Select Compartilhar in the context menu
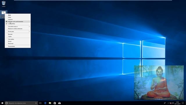 click(x=17, y=24)
